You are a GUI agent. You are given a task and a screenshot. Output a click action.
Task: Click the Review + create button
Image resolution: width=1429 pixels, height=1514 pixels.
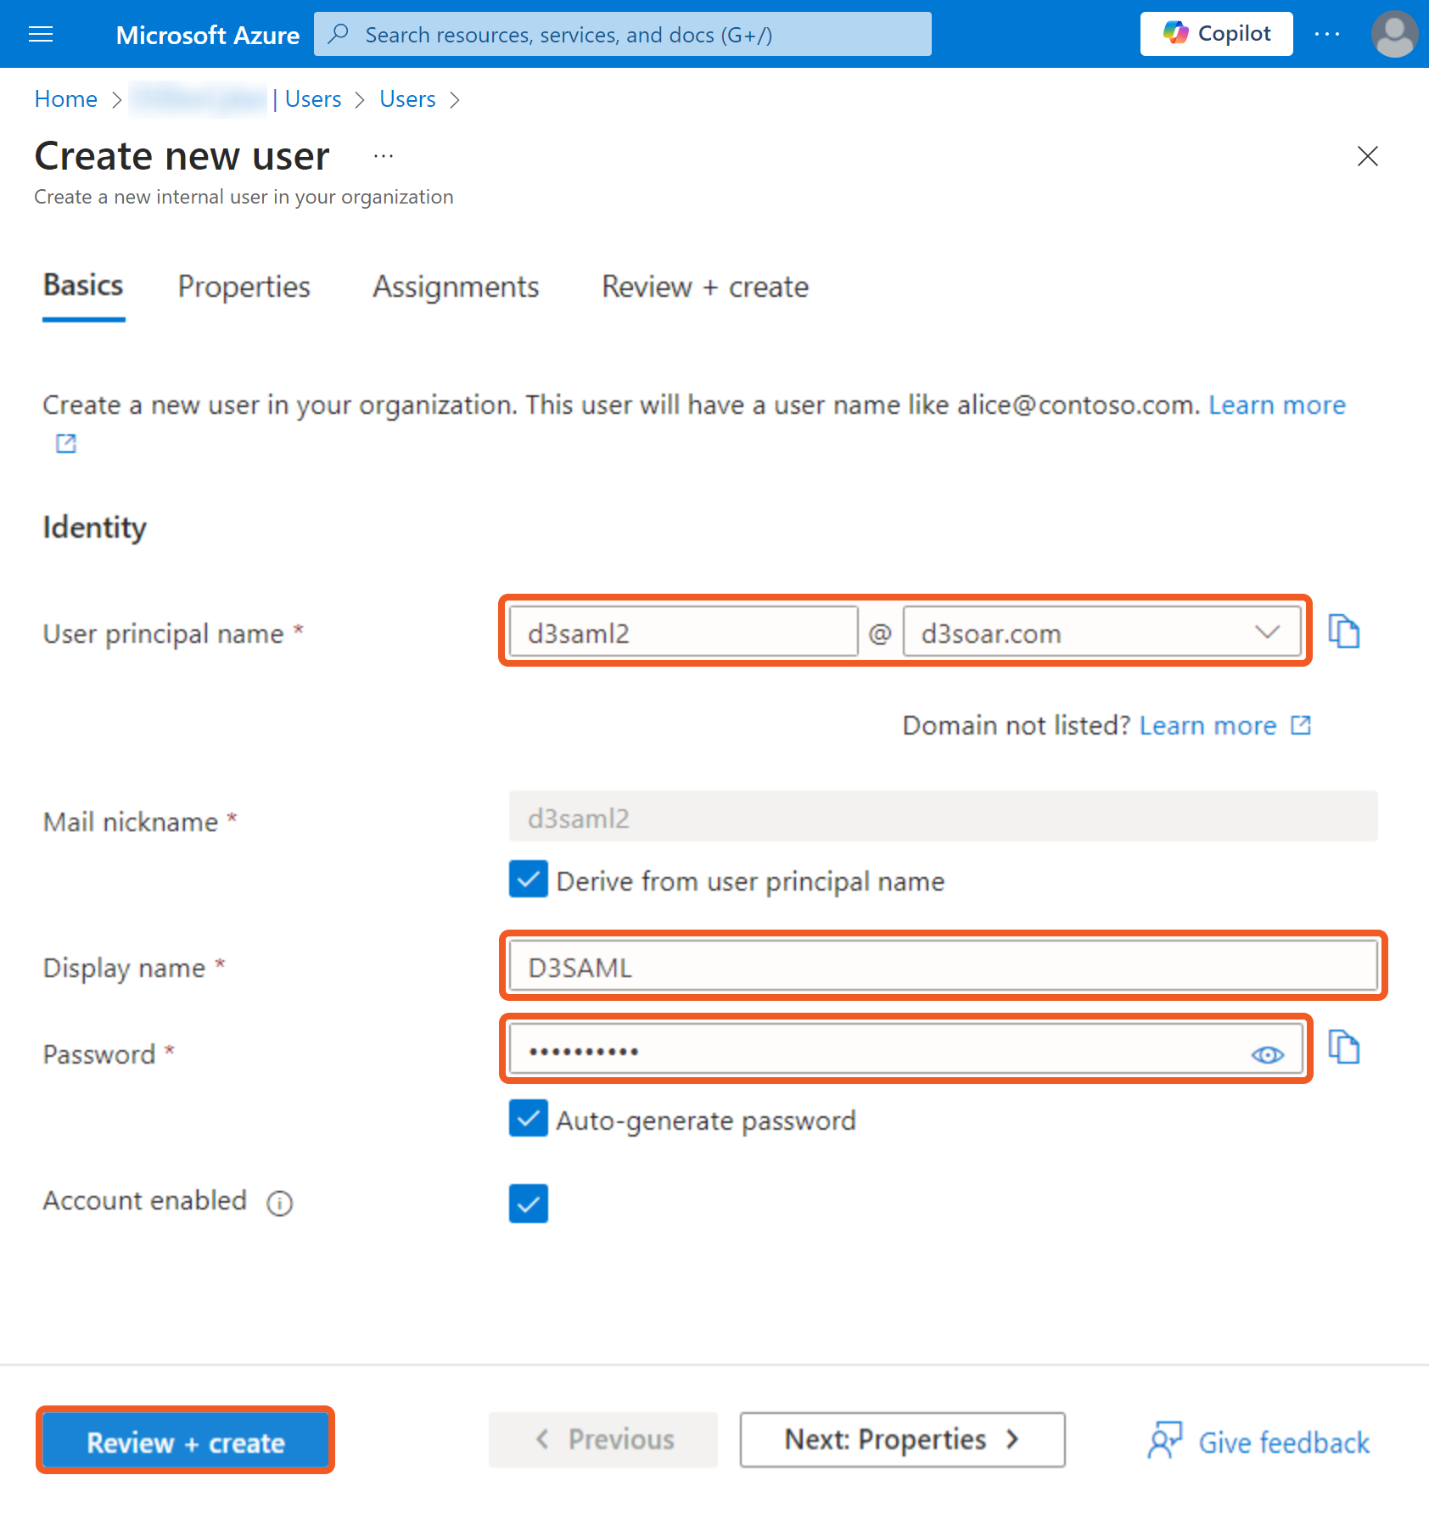(185, 1441)
